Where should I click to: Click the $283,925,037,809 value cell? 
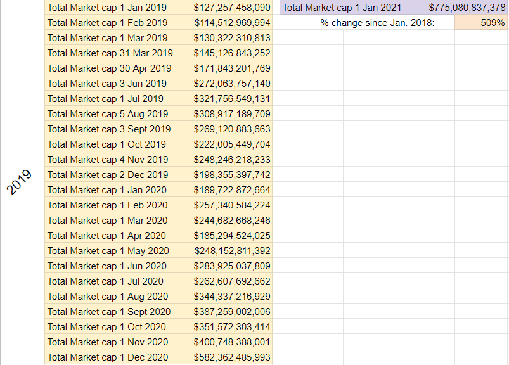coord(224,266)
